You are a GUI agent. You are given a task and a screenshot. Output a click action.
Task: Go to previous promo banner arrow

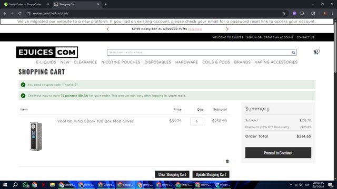click(x=107, y=29)
